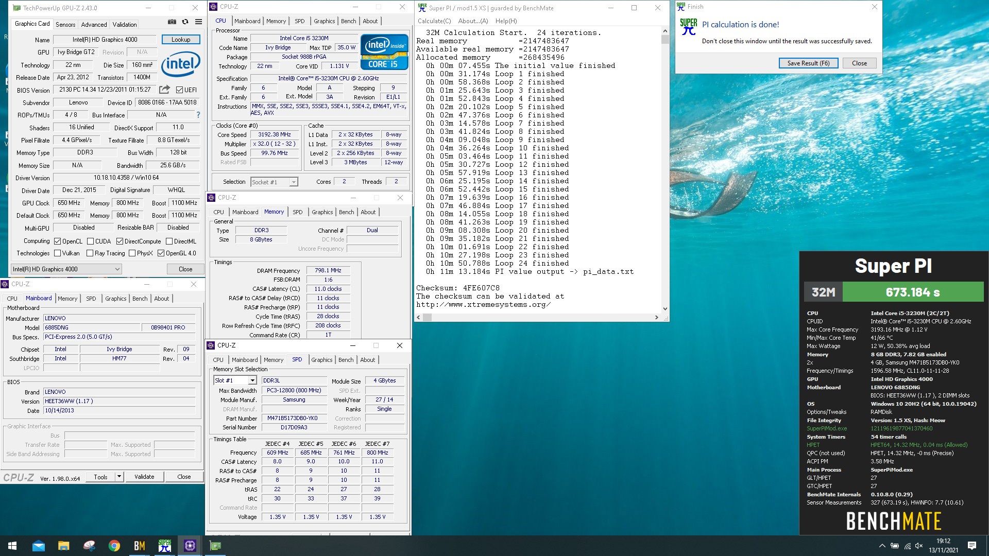Toggle the DirectML checkbox
Screen dimensions: 989x556
tap(169, 241)
